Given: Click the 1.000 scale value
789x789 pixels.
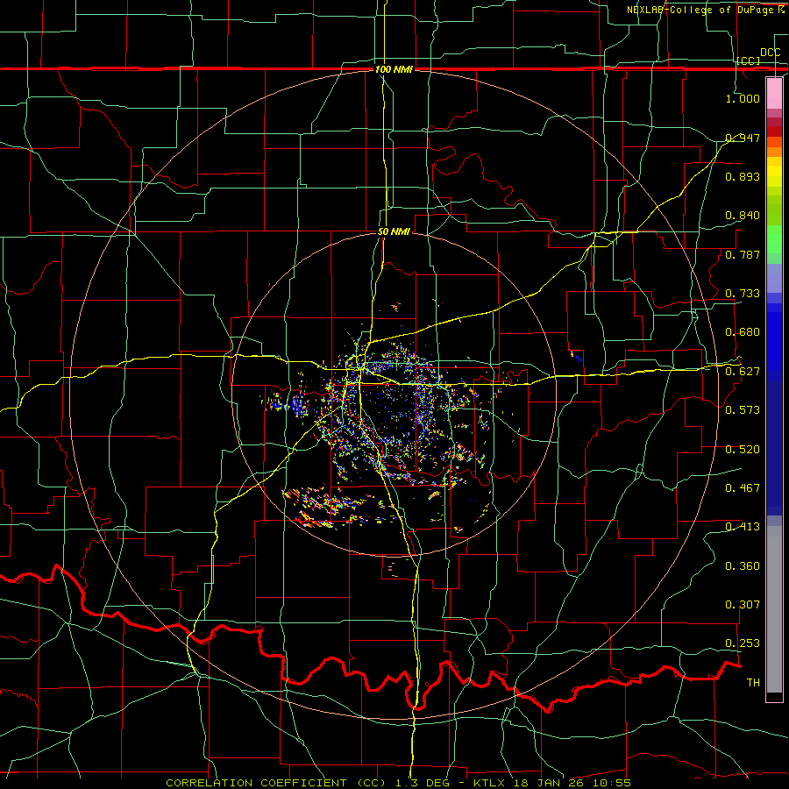Looking at the screenshot, I should pyautogui.click(x=743, y=98).
